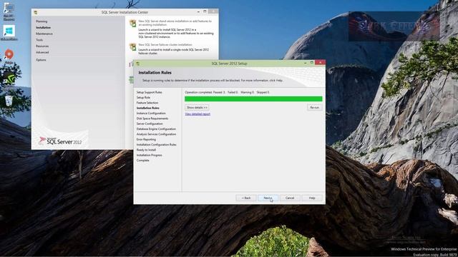The image size is (458, 257).
Task: Click the Disk Space Requirements step
Action: coord(152,119)
